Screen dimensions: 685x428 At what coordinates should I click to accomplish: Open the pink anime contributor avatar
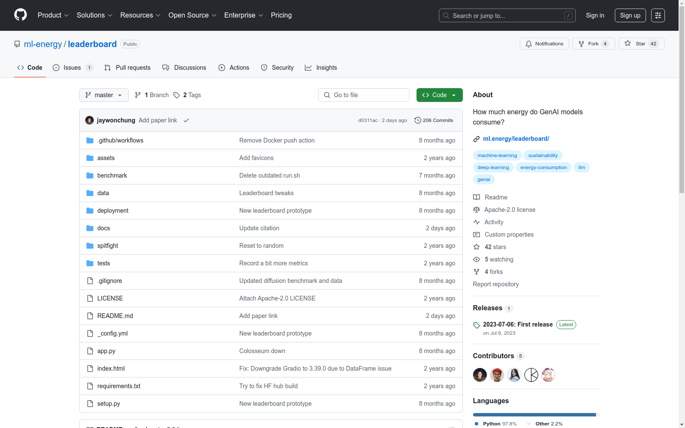548,375
